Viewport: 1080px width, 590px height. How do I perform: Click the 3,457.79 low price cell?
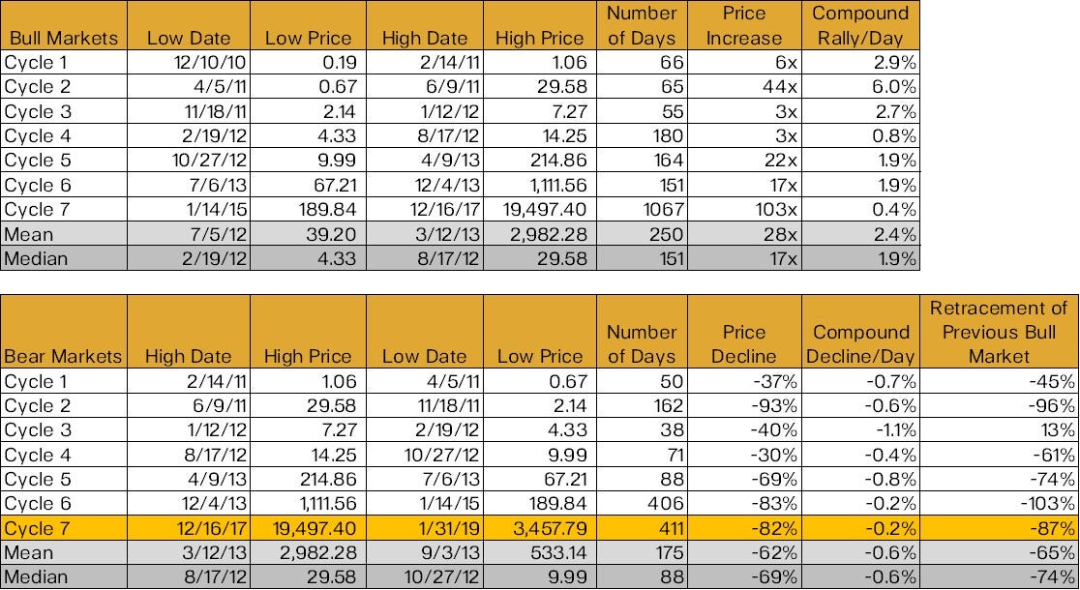point(540,528)
